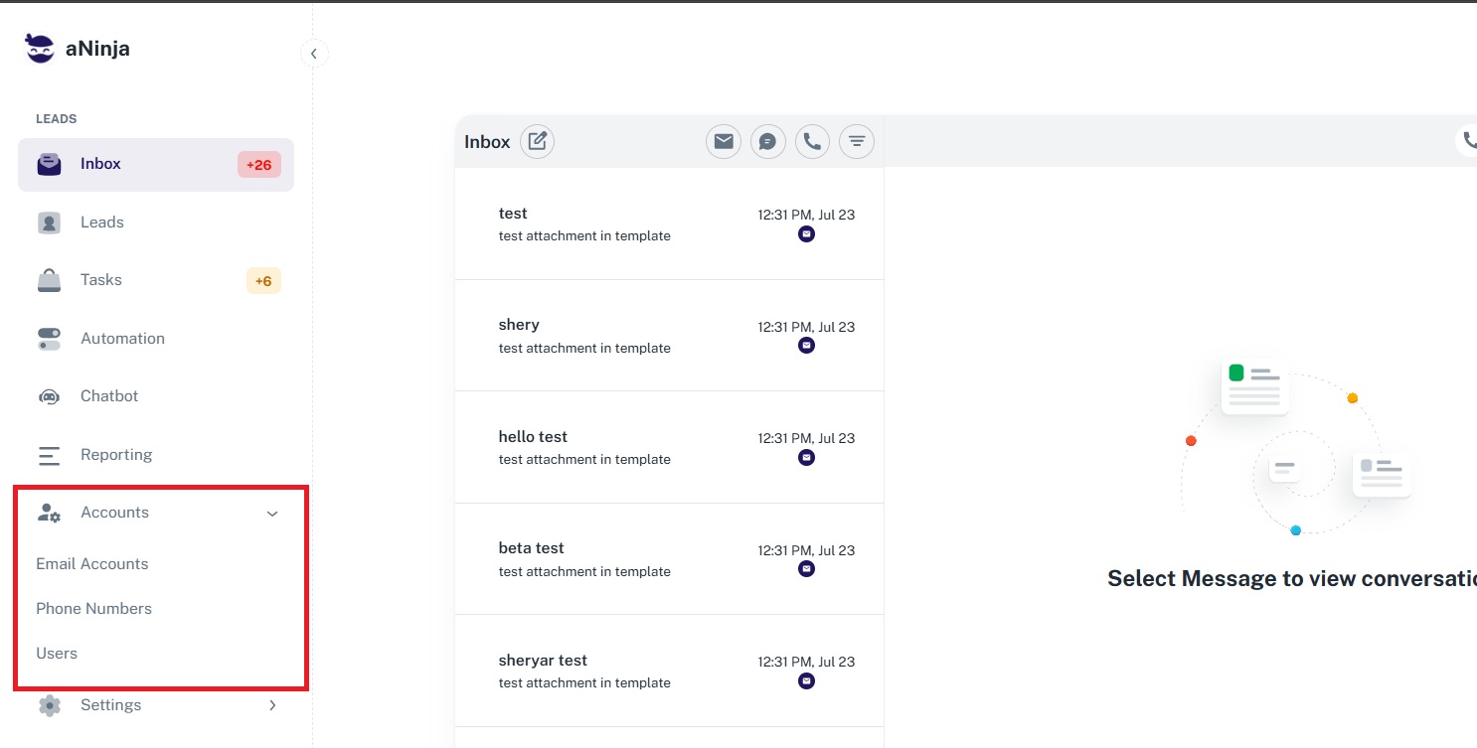Image resolution: width=1477 pixels, height=748 pixels.
Task: Open the Reporting section
Action: [115, 455]
